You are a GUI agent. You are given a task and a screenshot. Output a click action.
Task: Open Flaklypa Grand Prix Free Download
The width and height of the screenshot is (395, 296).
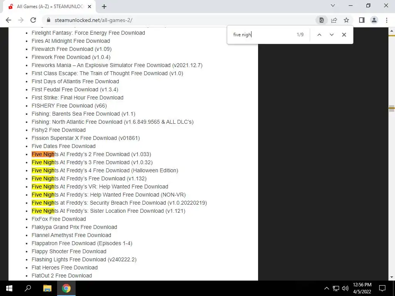coord(74,227)
